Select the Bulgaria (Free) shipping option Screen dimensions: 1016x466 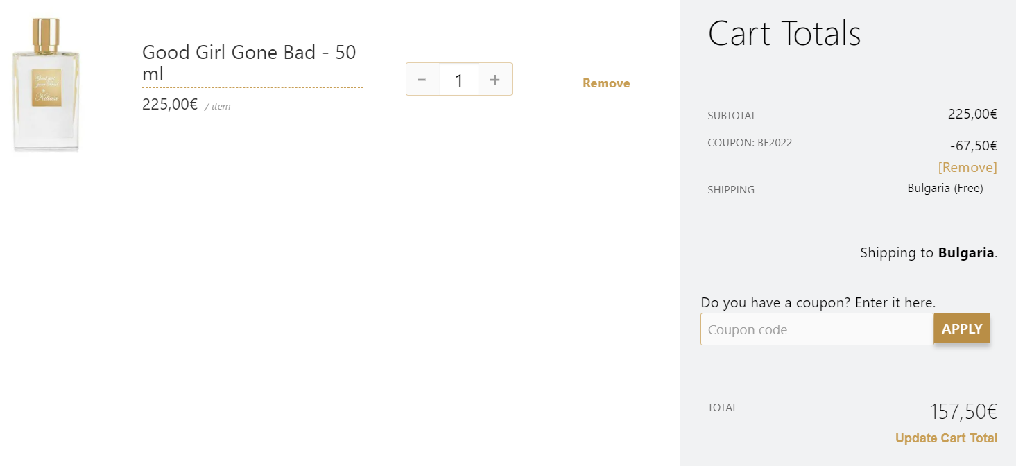(945, 188)
